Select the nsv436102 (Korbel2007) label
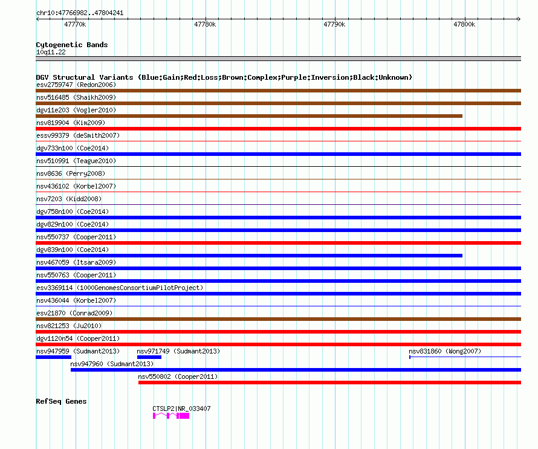Viewport: 538px width, 449px height. pos(76,186)
